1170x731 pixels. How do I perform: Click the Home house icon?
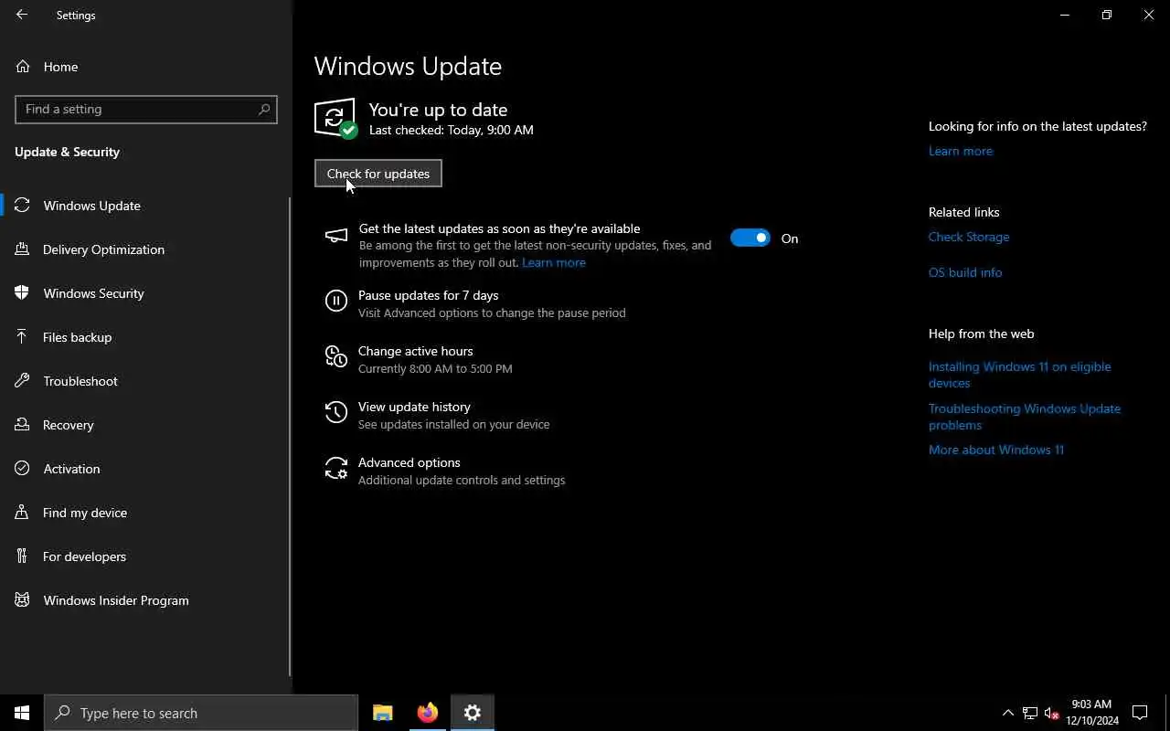23,67
